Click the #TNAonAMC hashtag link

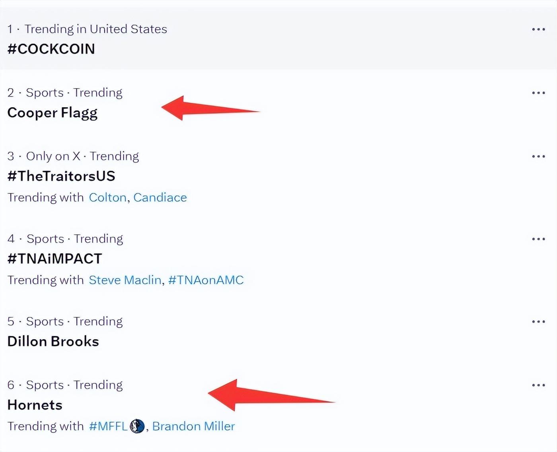[x=206, y=280]
